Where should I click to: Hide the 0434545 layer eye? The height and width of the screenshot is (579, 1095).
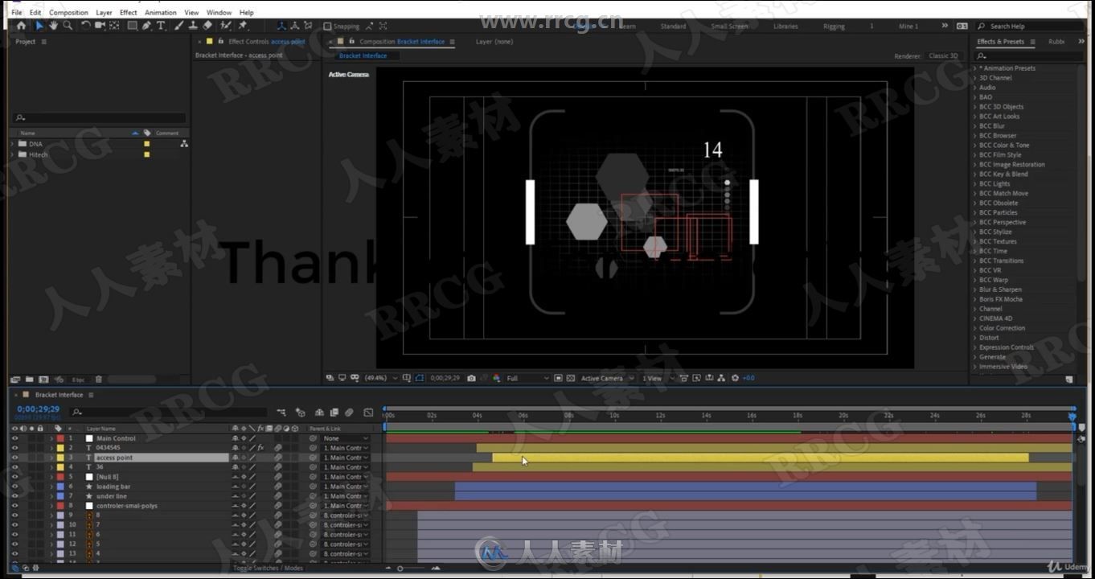[14, 448]
